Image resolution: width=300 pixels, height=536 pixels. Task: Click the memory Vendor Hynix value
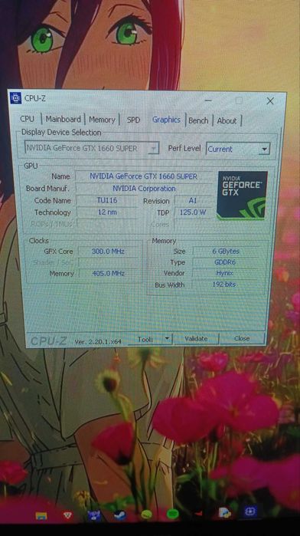pos(224,273)
